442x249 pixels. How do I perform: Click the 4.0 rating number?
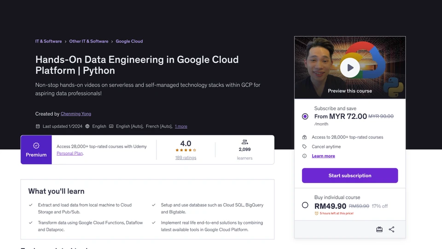click(x=186, y=143)
